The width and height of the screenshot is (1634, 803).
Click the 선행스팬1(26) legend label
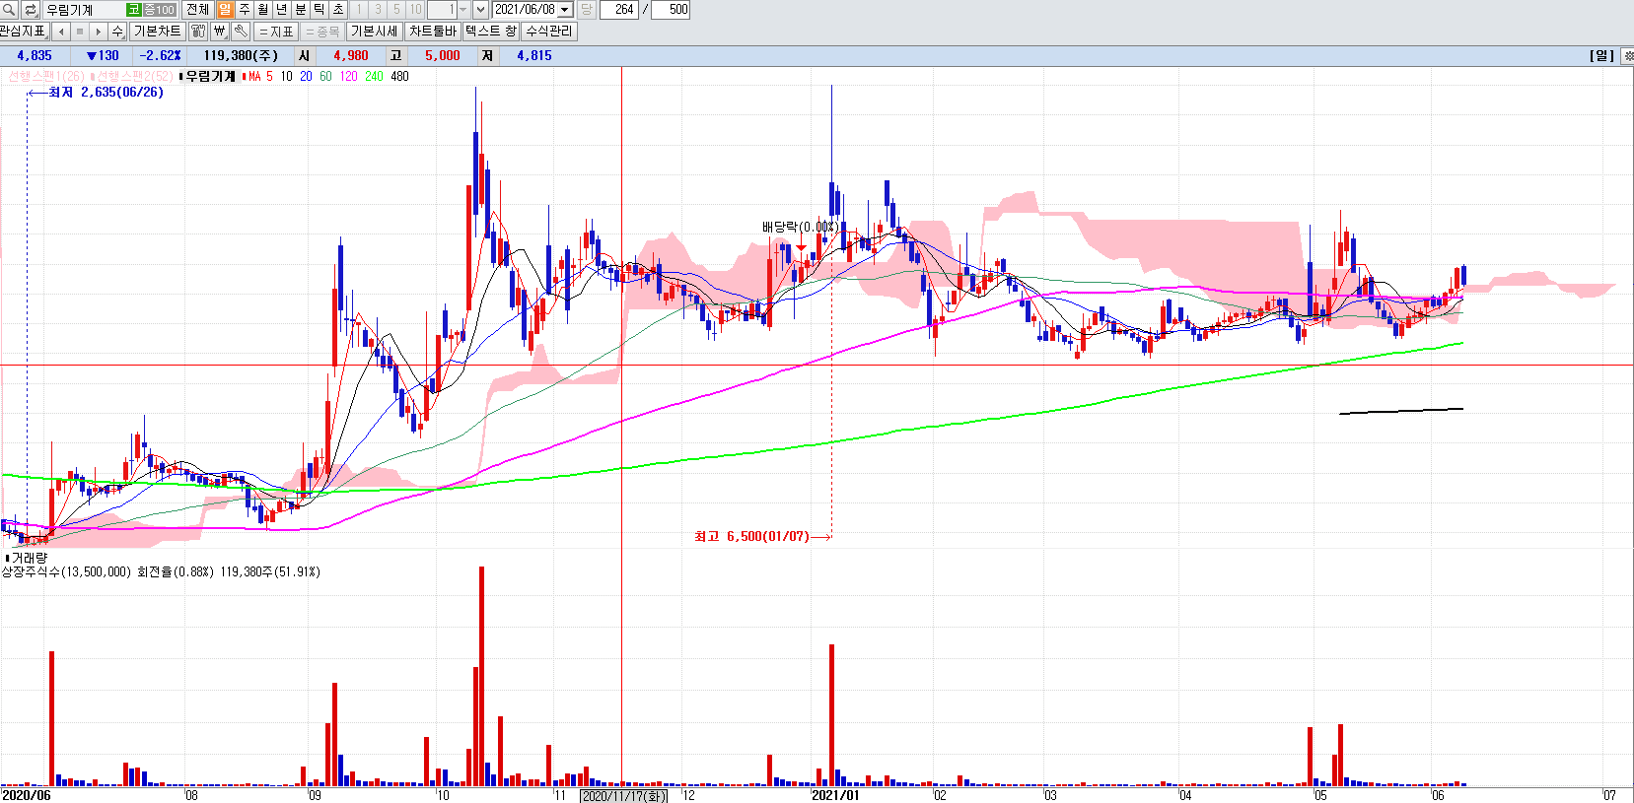(46, 76)
